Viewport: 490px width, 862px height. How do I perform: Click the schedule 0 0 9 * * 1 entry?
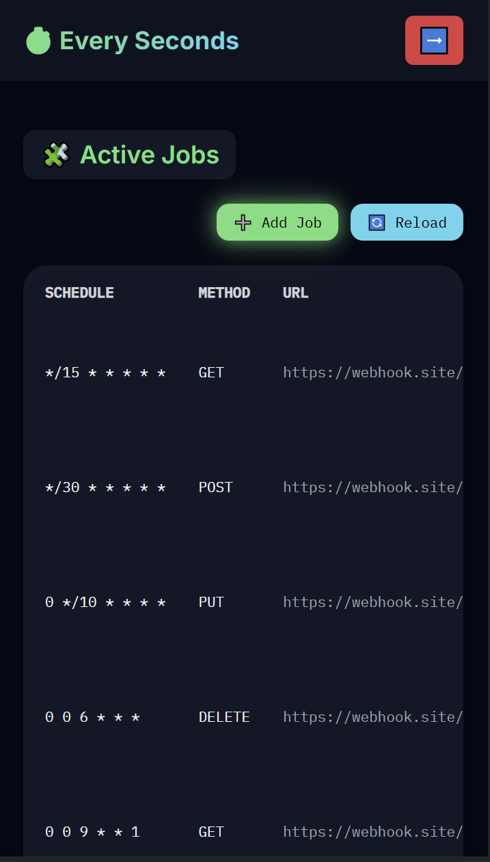click(x=92, y=831)
